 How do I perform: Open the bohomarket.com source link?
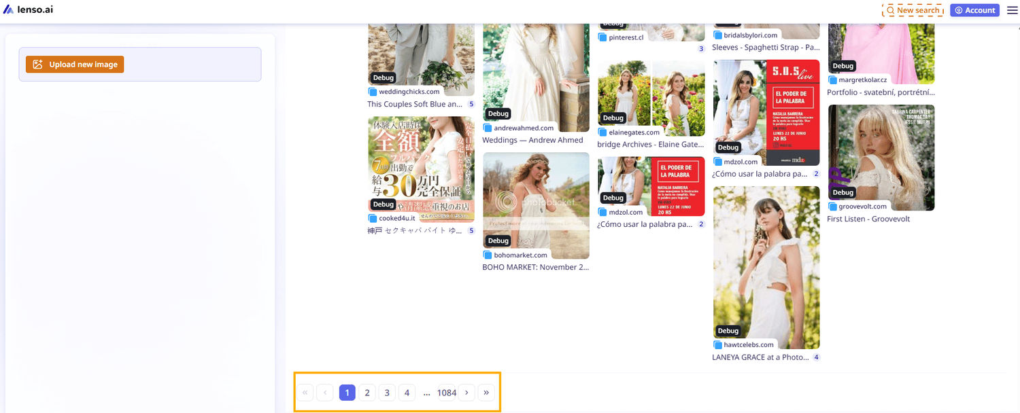click(x=520, y=255)
